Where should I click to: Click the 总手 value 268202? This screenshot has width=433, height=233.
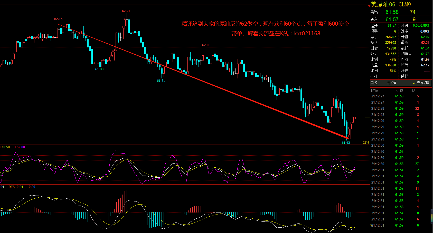[x=391, y=37]
